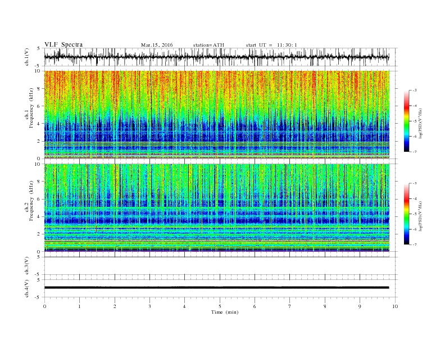Click time axis tick label "9"
The image size is (445, 344).
pos(360,306)
